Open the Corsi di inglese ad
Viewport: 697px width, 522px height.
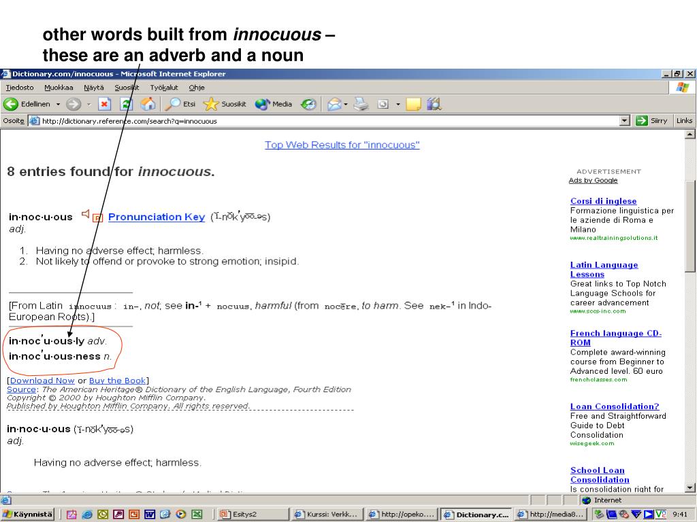(x=603, y=201)
